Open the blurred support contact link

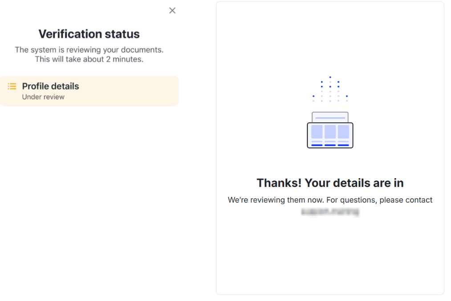[330, 212]
